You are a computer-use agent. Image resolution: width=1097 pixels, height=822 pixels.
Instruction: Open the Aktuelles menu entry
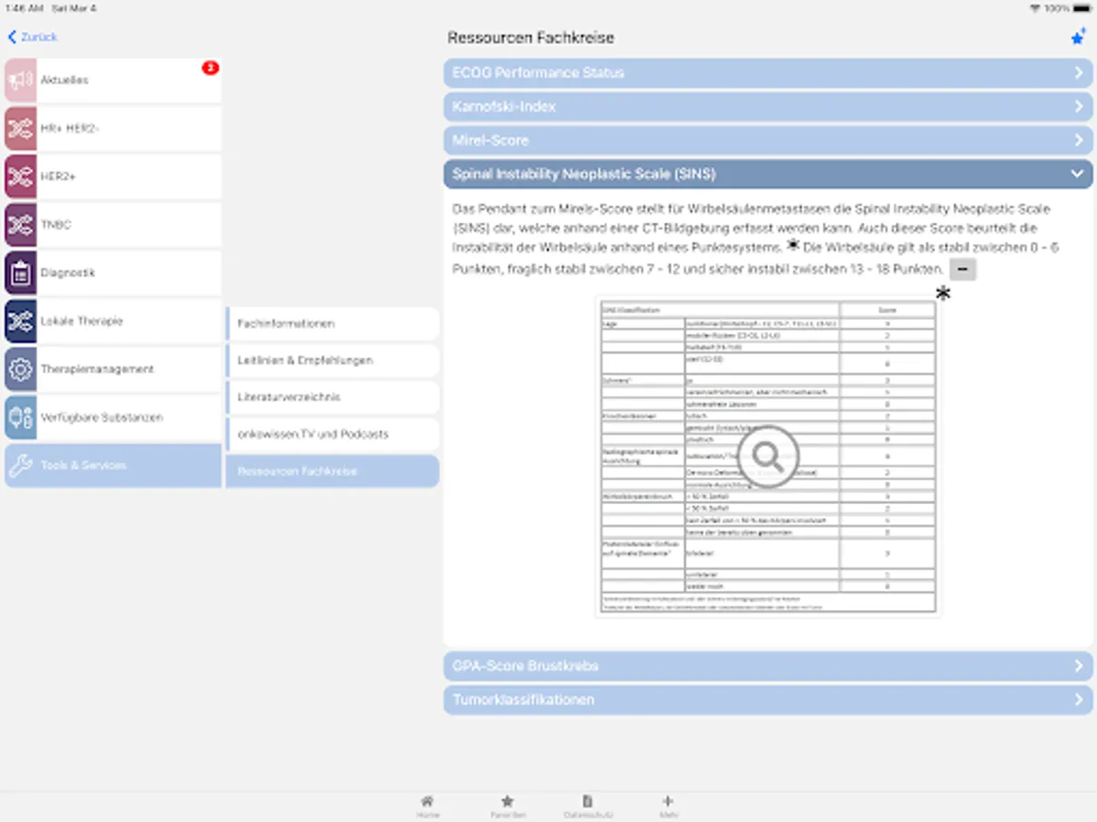112,80
